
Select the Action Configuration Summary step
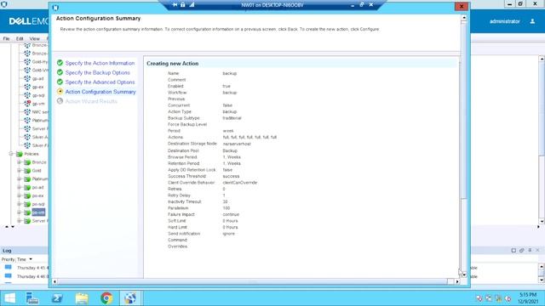coord(100,92)
